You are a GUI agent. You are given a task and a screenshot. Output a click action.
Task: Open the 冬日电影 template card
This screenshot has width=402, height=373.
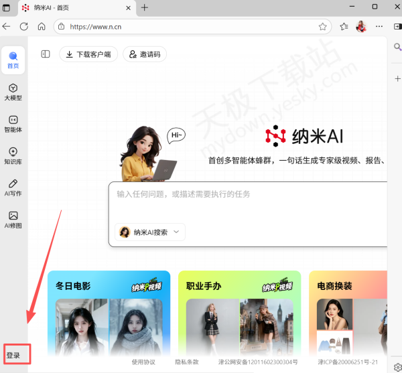[109, 315]
